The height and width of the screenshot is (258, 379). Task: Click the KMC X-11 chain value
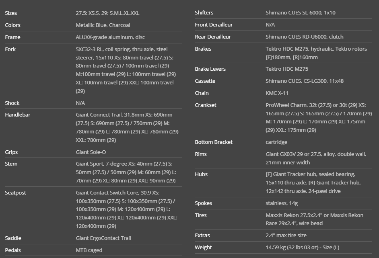click(x=277, y=93)
